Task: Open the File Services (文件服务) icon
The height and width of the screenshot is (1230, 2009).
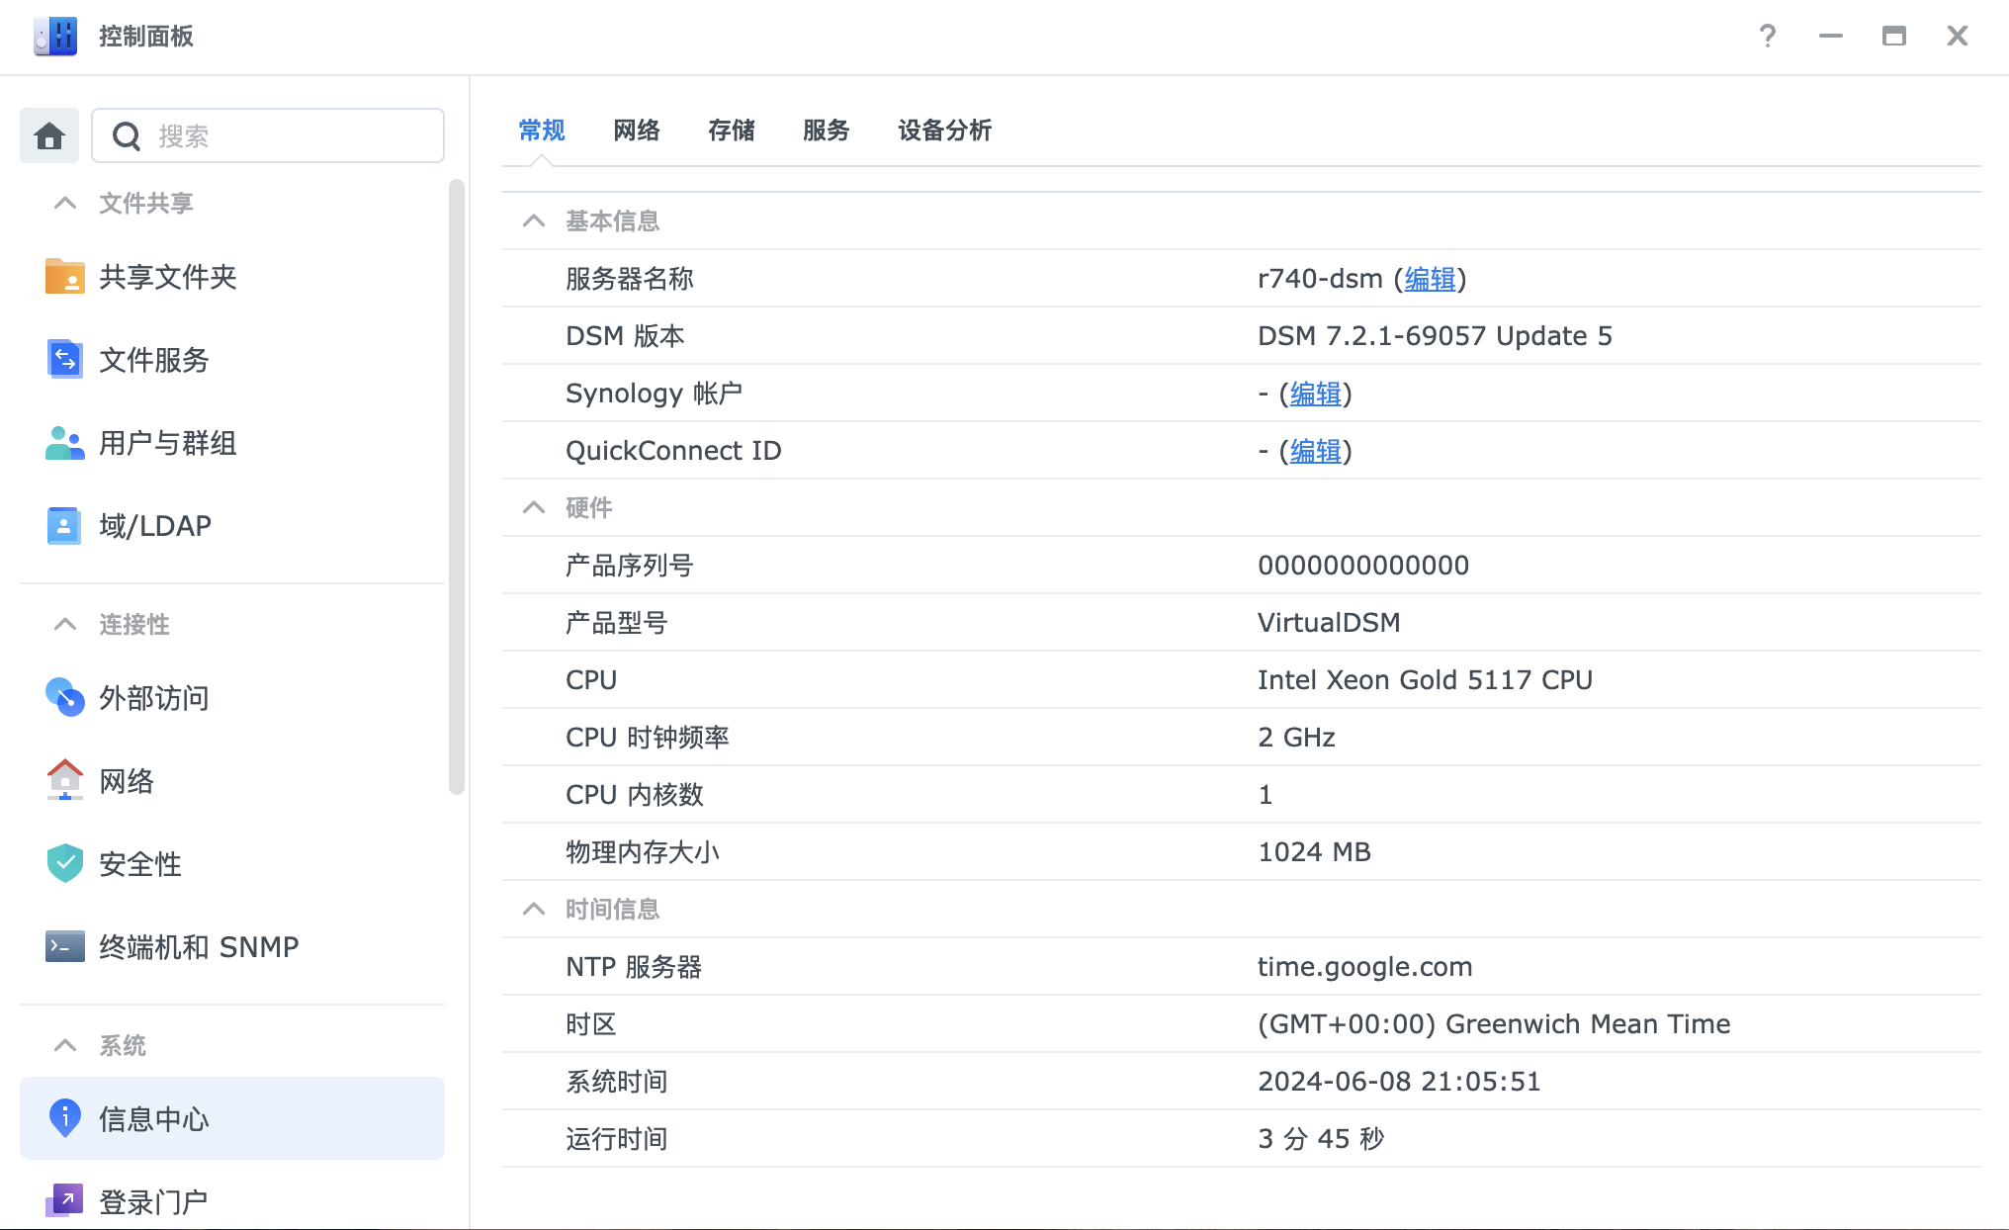Action: [65, 360]
